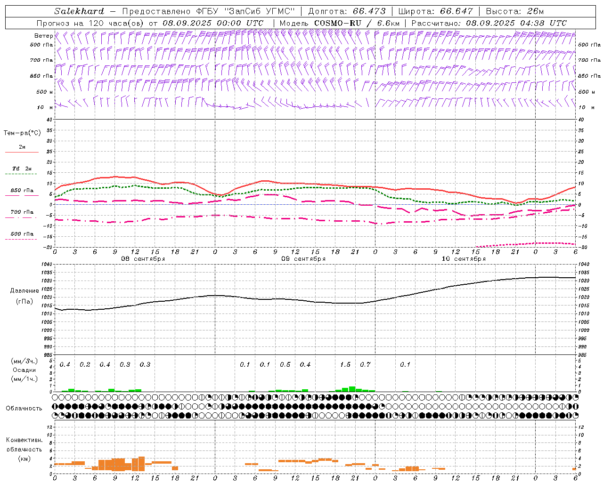Screen dimensions: 603x482
Task: Click the 'Давление' pressure panel label
Action: [24, 291]
